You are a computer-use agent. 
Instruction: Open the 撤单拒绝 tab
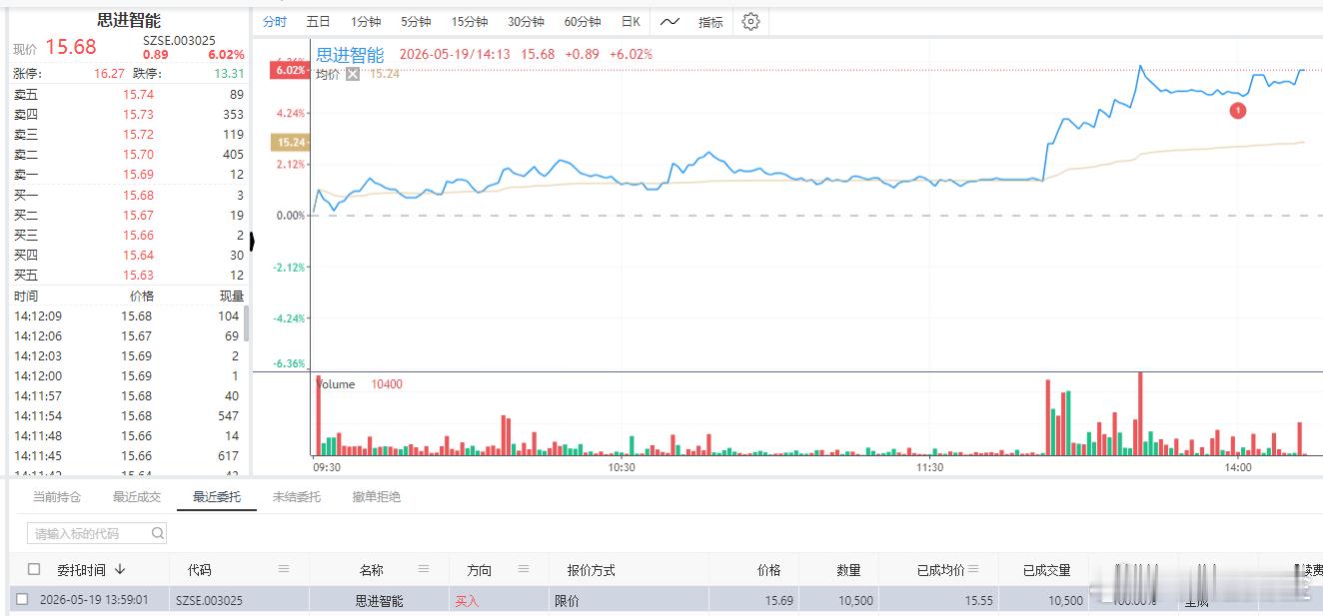click(377, 496)
